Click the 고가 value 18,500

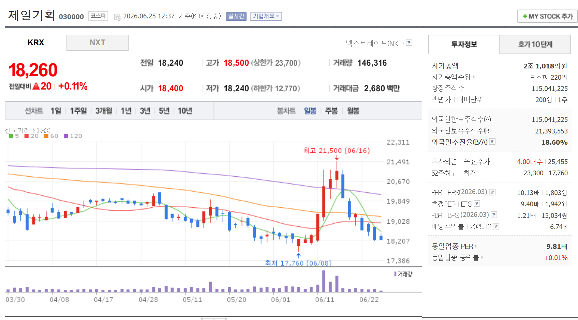click(x=236, y=63)
